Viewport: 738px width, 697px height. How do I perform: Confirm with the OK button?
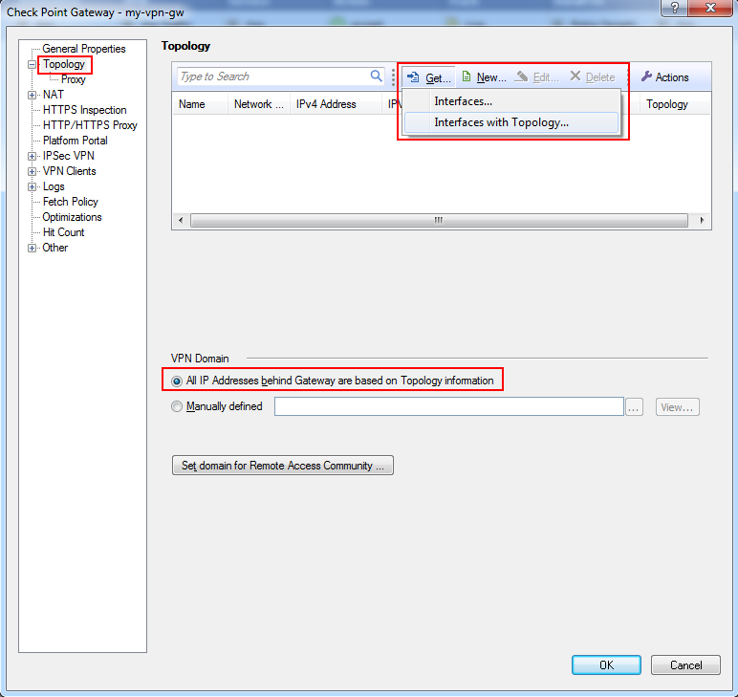(606, 665)
